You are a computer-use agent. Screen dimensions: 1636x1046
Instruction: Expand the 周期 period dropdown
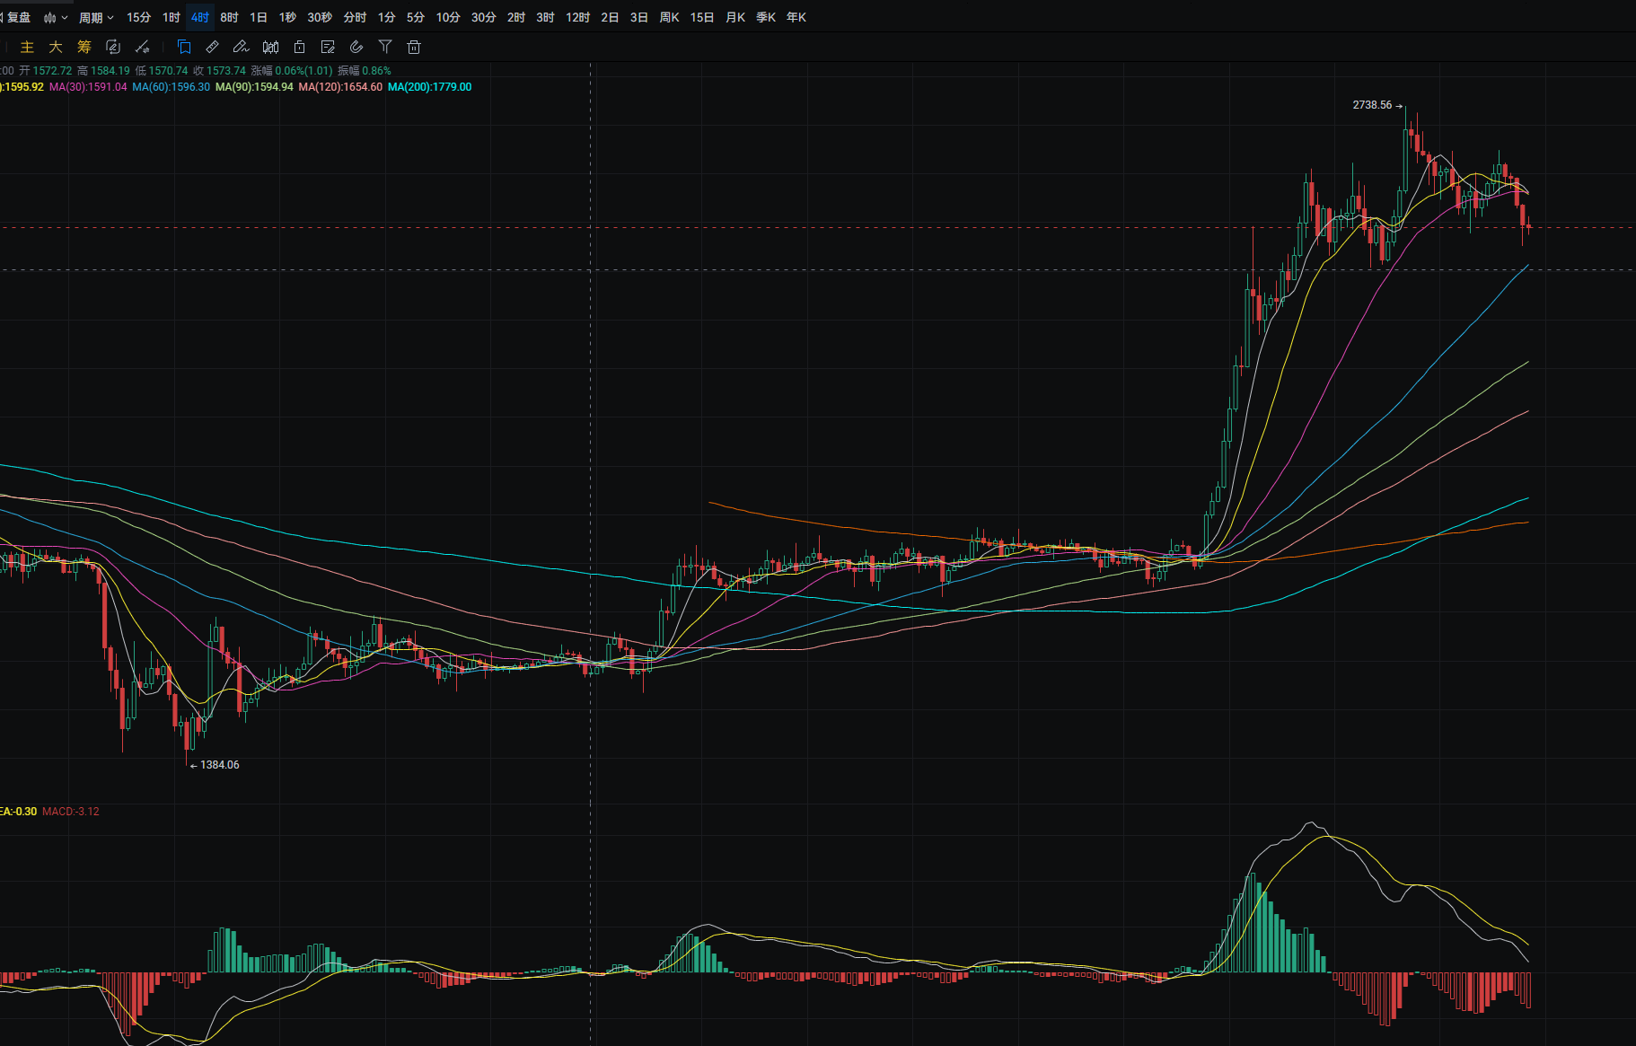(x=96, y=18)
